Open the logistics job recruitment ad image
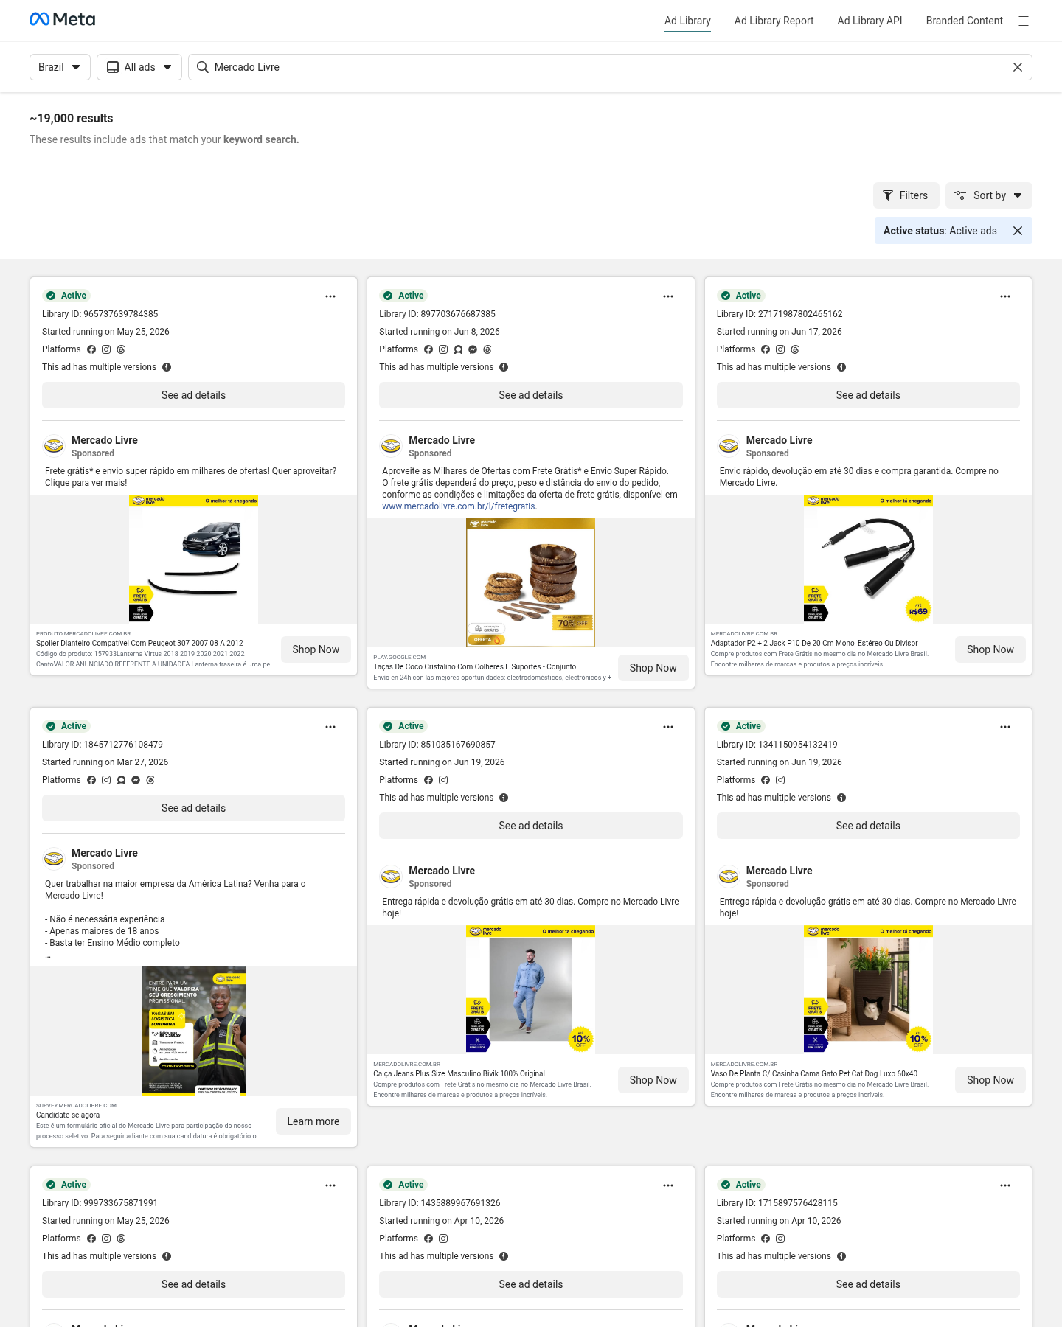This screenshot has width=1062, height=1327. 193,1031
